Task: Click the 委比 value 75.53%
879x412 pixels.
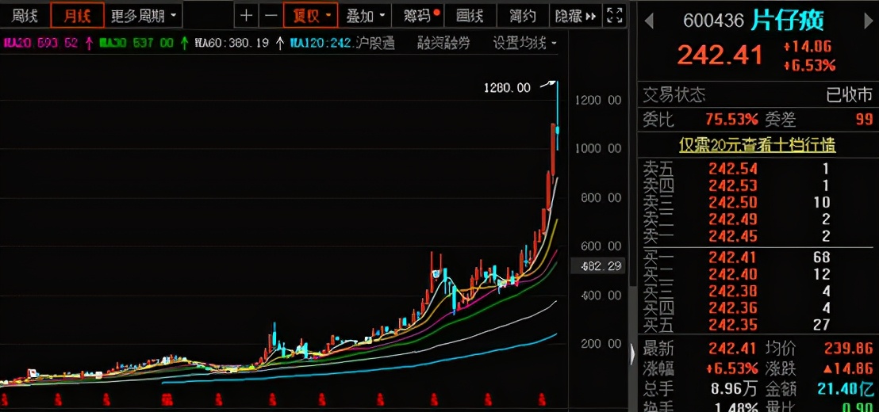Action: pyautogui.click(x=733, y=119)
